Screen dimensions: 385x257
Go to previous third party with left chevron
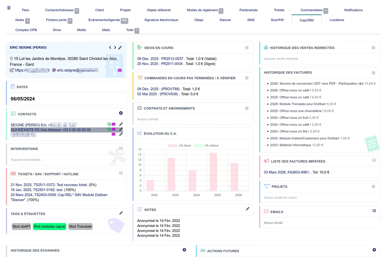pos(110,48)
